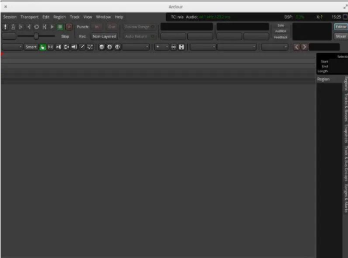This screenshot has width=348, height=258.
Task: Start playback with the Play icon
Action: 52,27
